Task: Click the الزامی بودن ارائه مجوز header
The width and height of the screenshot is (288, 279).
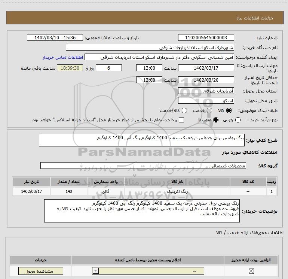Action: coord(251,260)
